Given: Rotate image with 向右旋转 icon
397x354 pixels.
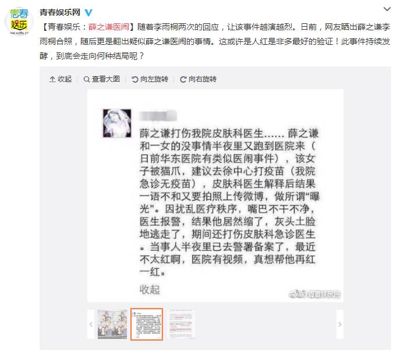Looking at the screenshot, I should [183, 80].
